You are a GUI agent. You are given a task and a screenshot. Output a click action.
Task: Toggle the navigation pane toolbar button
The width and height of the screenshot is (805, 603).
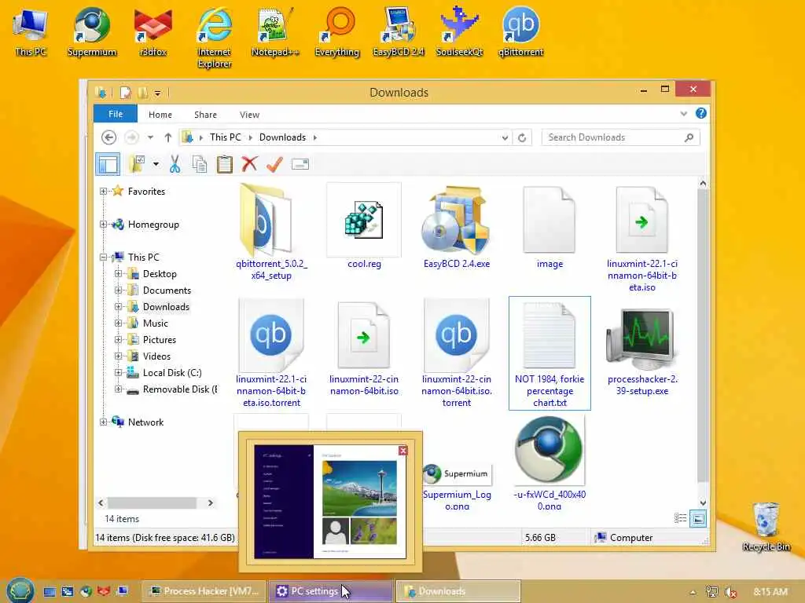pyautogui.click(x=108, y=164)
